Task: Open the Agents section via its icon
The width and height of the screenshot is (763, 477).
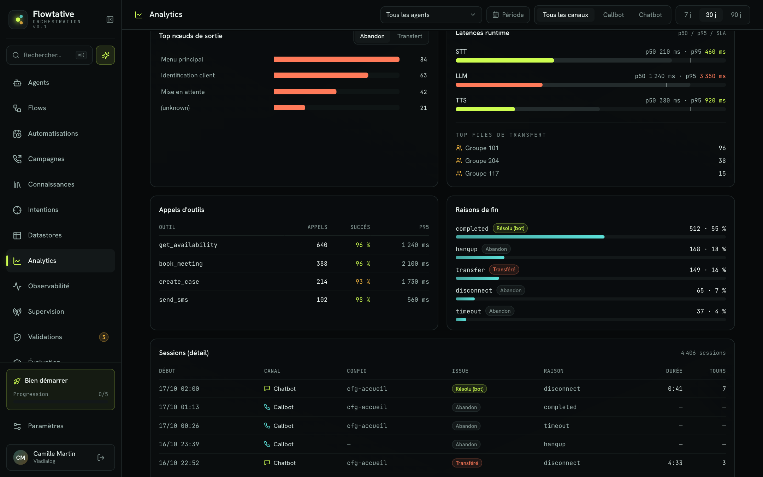Action: (x=17, y=83)
